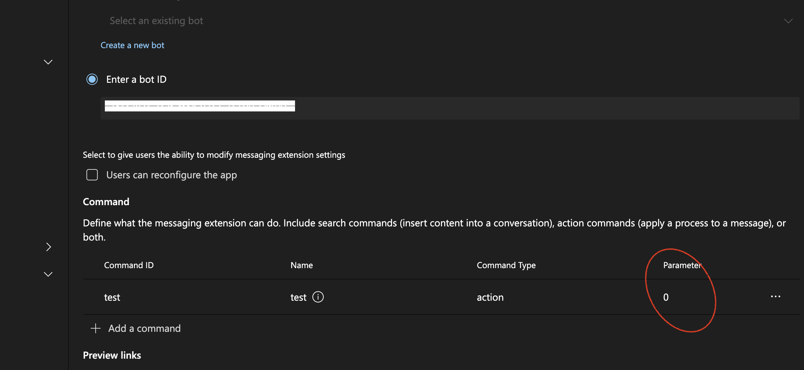Check Users can reconfigure the app
This screenshot has width=804, height=370.
pyautogui.click(x=92, y=175)
